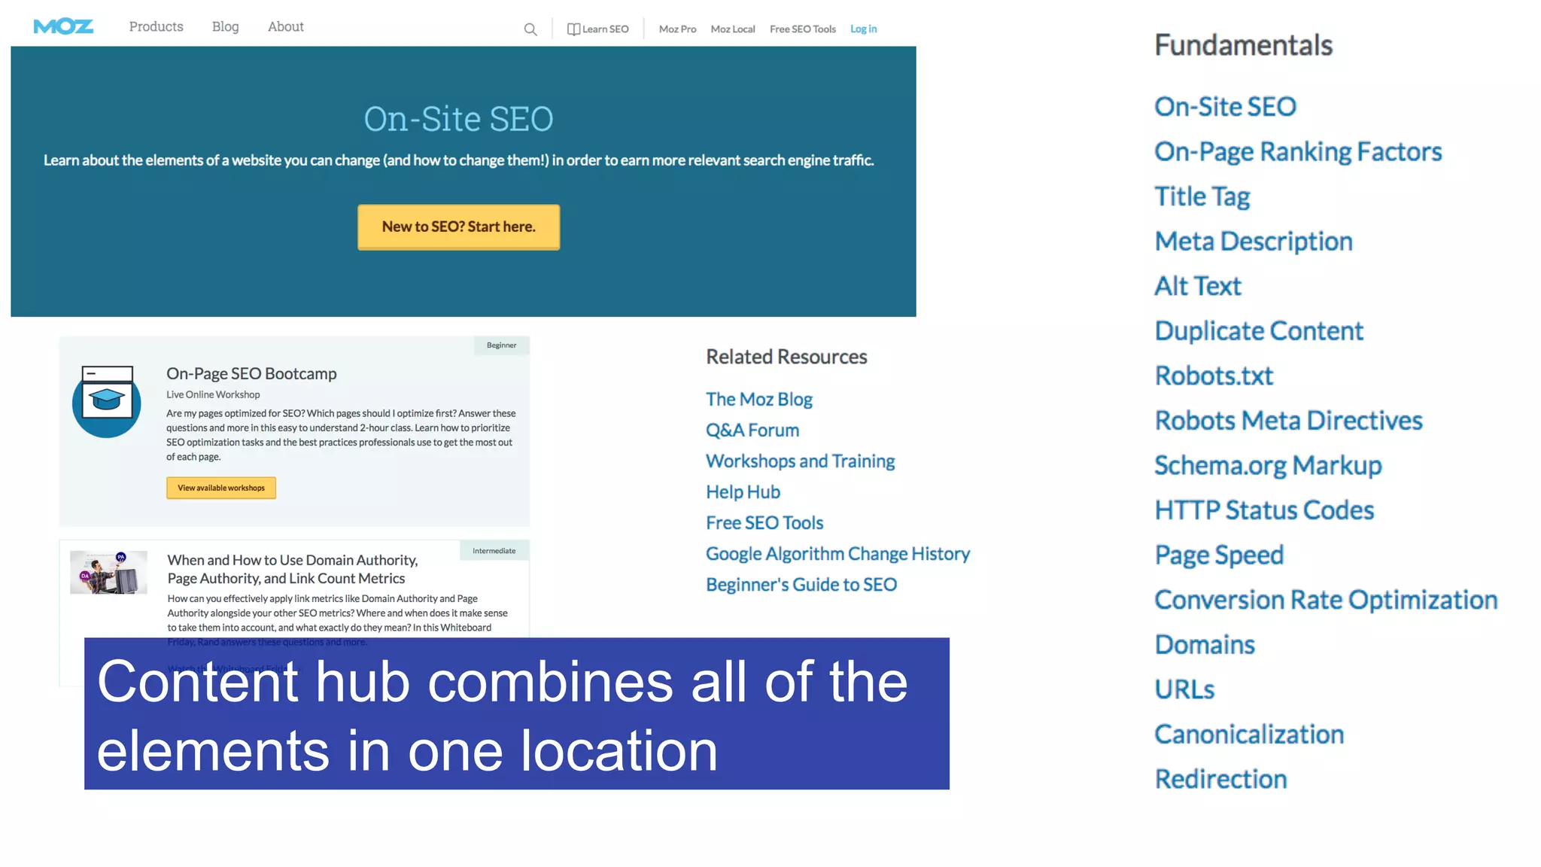The width and height of the screenshot is (1541, 867).
Task: Open the Duplicate Content link
Action: point(1259,331)
